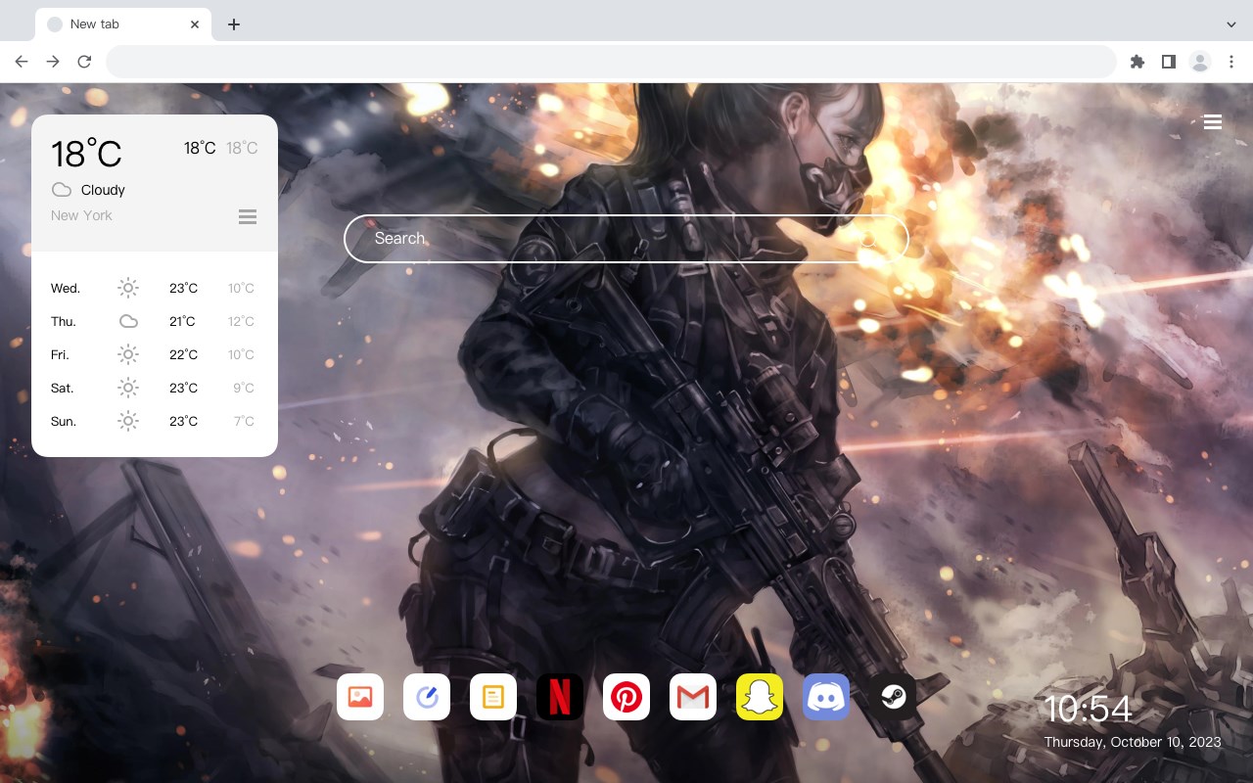Open a new browser tab
This screenshot has width=1253, height=783.
(234, 24)
